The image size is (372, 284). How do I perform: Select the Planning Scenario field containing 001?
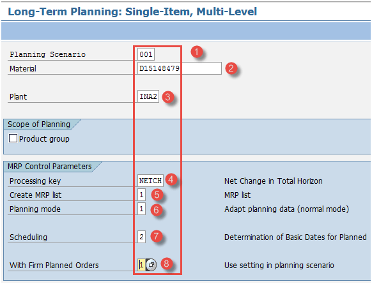pos(146,54)
